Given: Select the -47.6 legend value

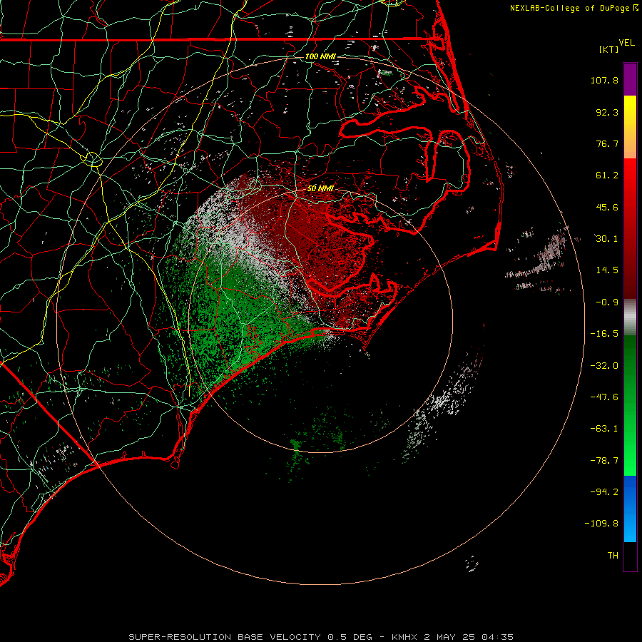Looking at the screenshot, I should coord(604,397).
